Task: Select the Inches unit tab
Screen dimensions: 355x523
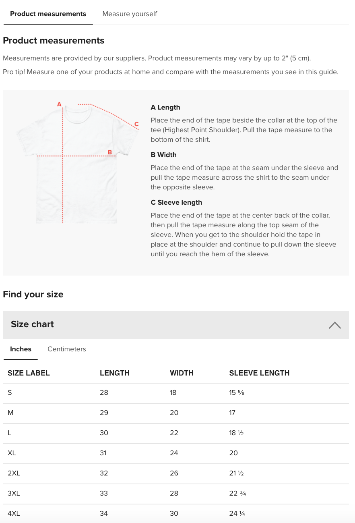Action: tap(21, 349)
